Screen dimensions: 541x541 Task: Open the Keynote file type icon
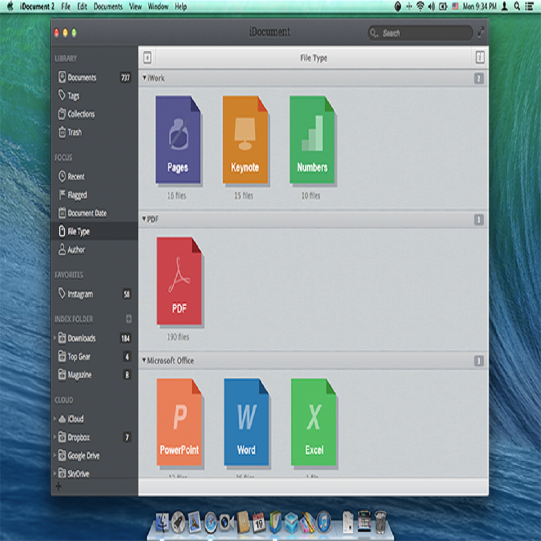click(245, 139)
